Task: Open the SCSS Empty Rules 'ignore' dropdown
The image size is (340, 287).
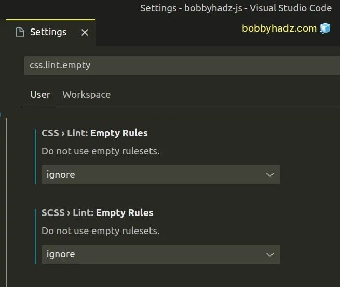Action: click(x=156, y=254)
